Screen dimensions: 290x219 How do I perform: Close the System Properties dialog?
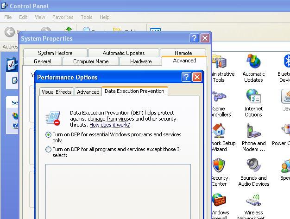pos(205,38)
